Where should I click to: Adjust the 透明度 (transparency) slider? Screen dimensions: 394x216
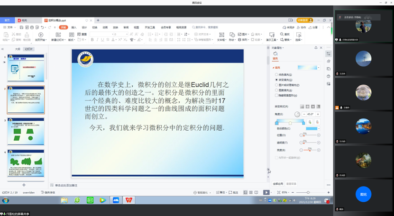[309, 142]
